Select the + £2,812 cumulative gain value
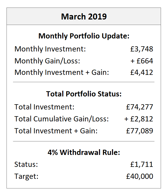Screen dimensions: 168x196 coord(139,119)
